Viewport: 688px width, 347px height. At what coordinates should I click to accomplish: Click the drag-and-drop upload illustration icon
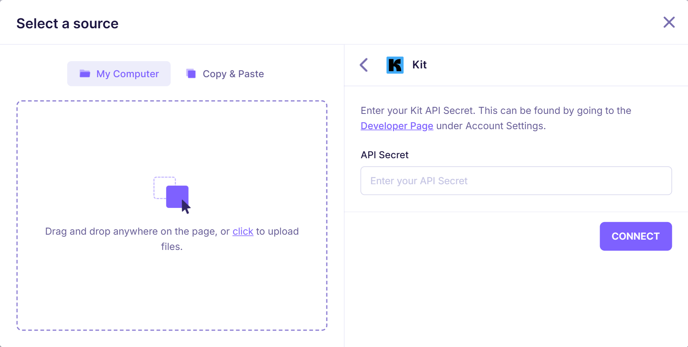pyautogui.click(x=172, y=195)
